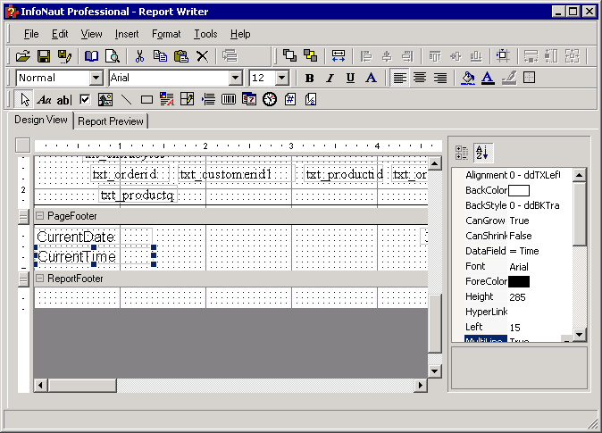
Task: Select the subreport tool with pencil
Action: click(187, 99)
